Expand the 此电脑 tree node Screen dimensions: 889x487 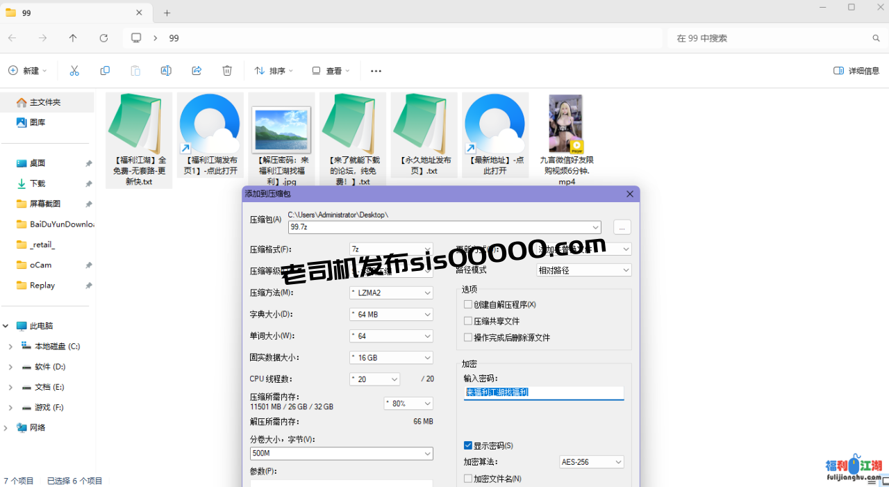point(6,326)
